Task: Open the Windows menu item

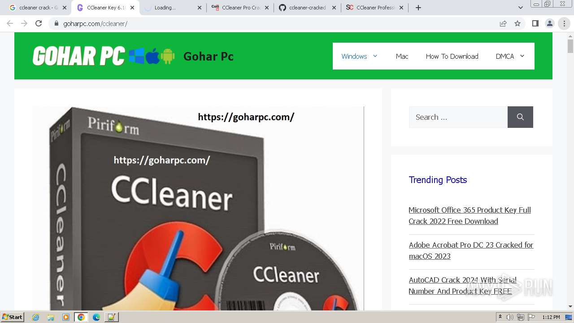Action: click(354, 56)
